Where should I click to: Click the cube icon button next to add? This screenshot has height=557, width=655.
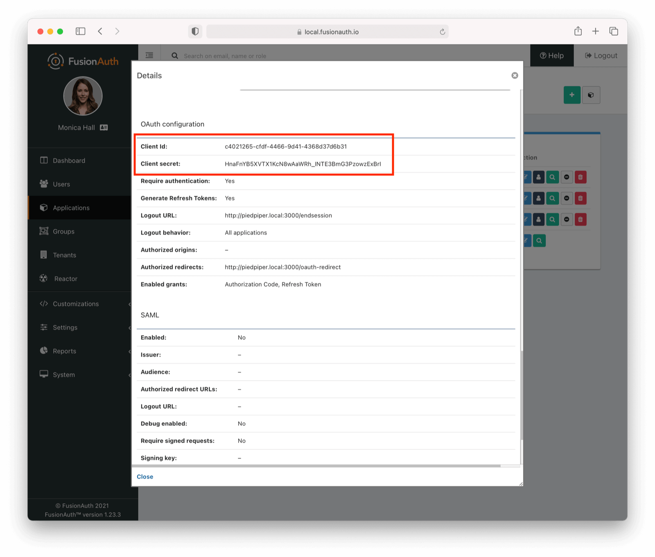pyautogui.click(x=591, y=95)
